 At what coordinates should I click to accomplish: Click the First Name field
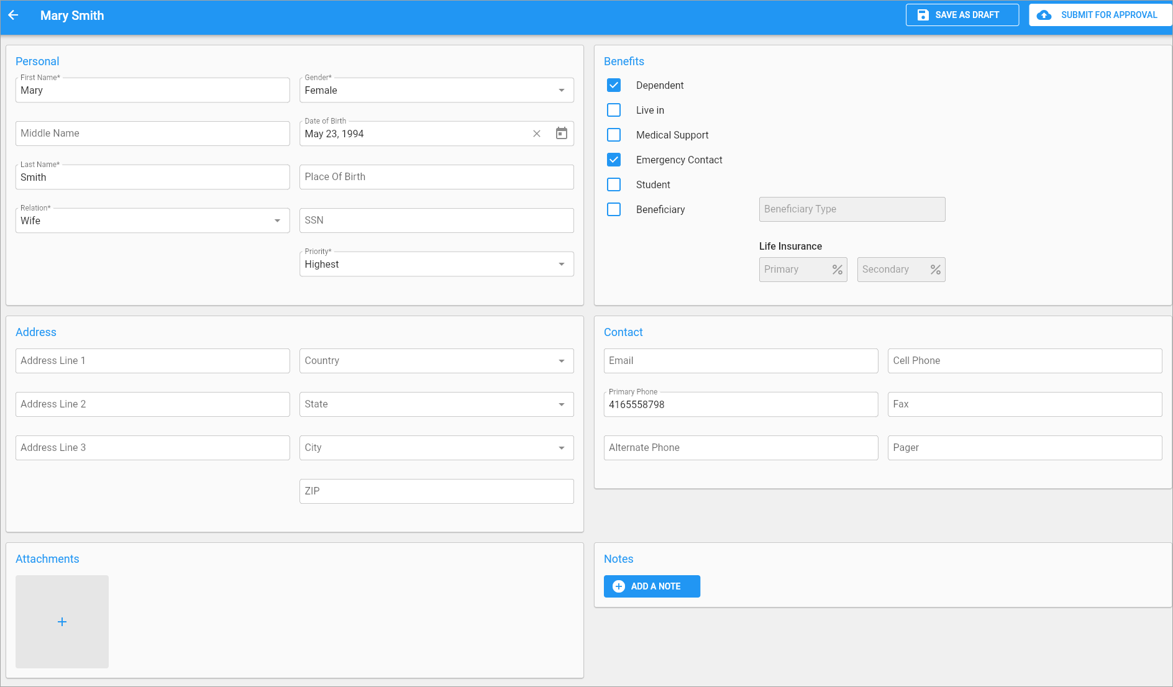153,90
